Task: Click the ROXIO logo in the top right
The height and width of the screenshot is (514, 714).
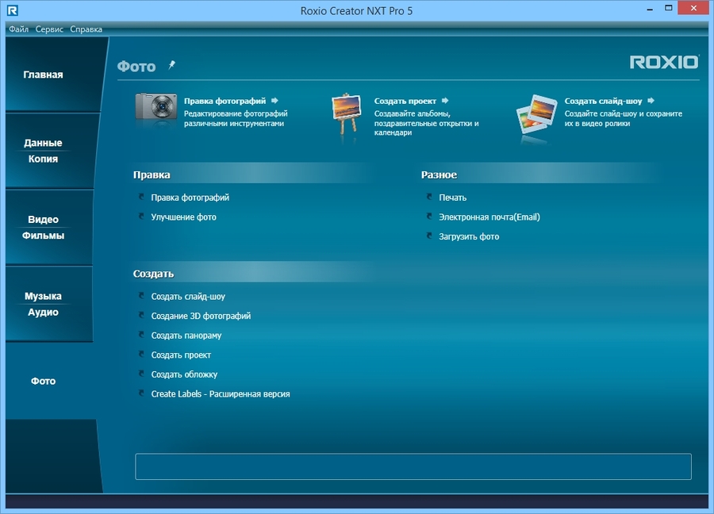Action: 665,61
